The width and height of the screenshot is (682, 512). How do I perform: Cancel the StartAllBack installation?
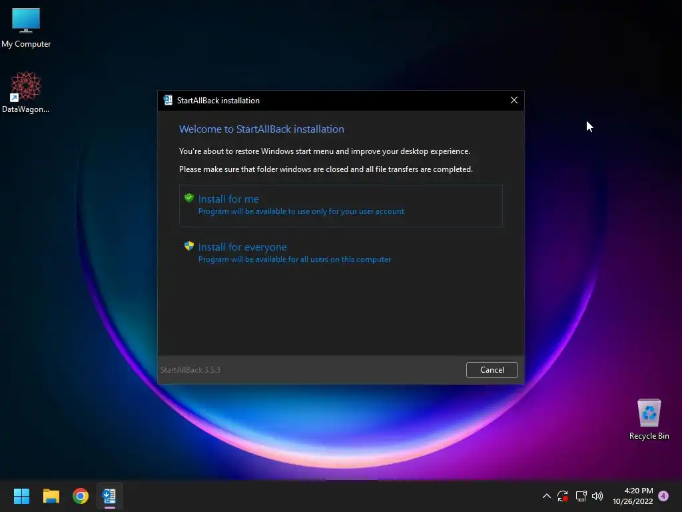[492, 369]
